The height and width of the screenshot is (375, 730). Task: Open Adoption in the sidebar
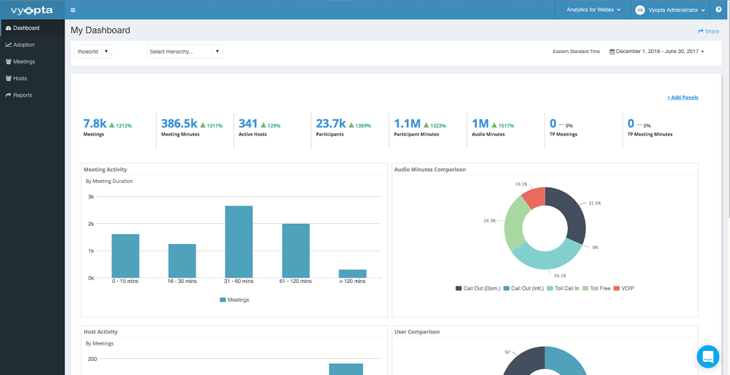[32, 44]
